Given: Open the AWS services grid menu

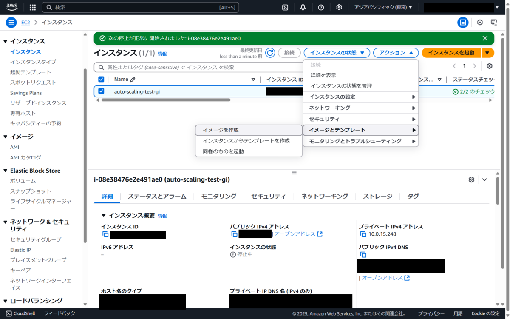Looking at the screenshot, I should tap(33, 7).
